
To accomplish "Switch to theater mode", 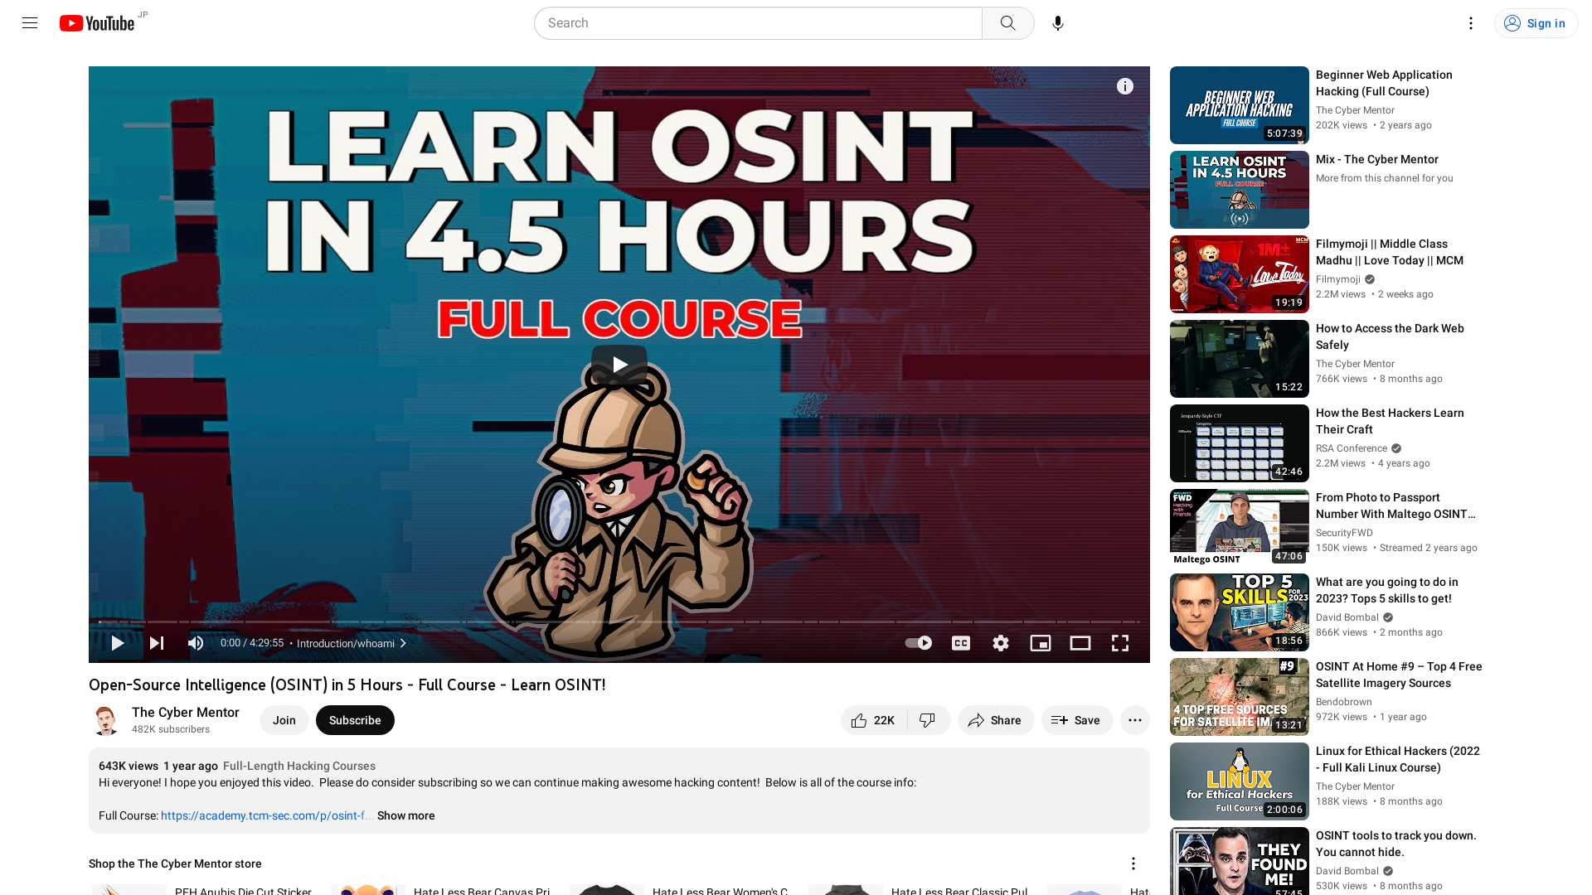I will (x=1080, y=643).
